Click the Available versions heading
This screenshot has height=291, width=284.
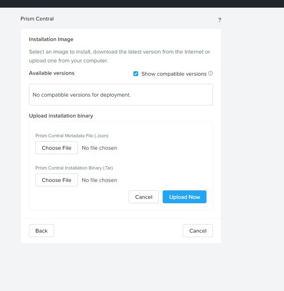pyautogui.click(x=52, y=73)
